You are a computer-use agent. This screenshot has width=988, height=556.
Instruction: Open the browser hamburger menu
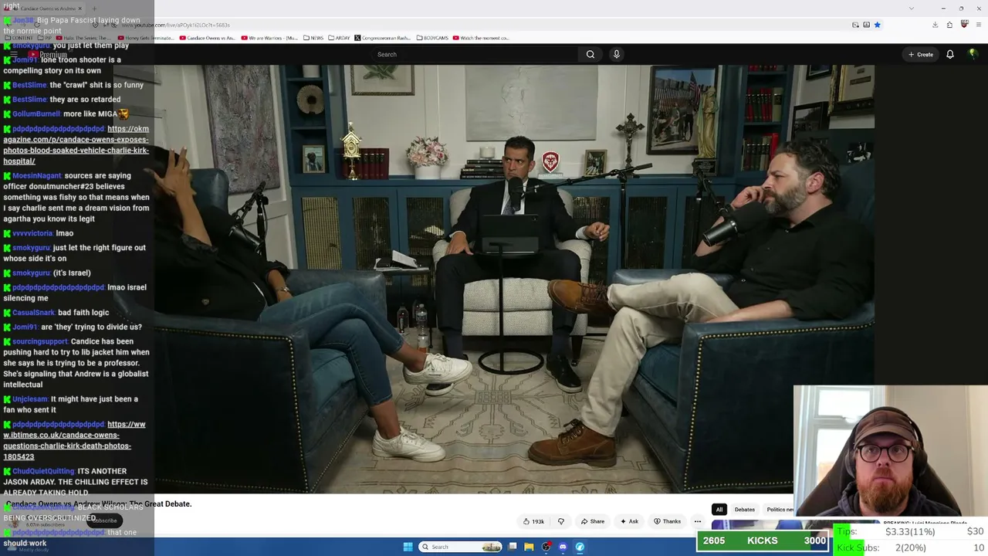point(979,25)
